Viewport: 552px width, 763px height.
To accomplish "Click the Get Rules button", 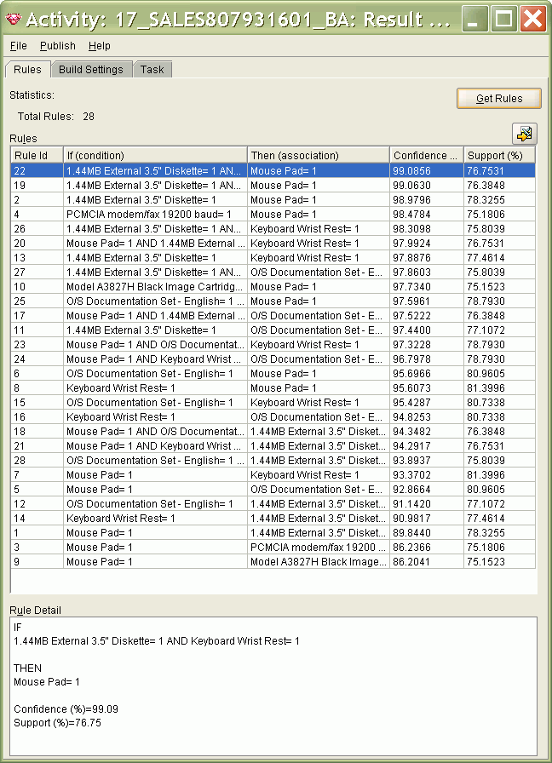I will (x=499, y=98).
